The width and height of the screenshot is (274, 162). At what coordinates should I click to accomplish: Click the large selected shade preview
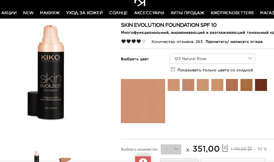[x=143, y=101]
